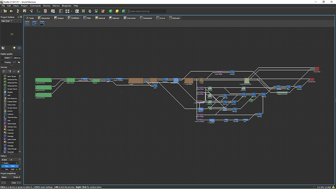This screenshot has width=336, height=189.
Task: Save the world with the floppy icon
Action: click(x=24, y=11)
